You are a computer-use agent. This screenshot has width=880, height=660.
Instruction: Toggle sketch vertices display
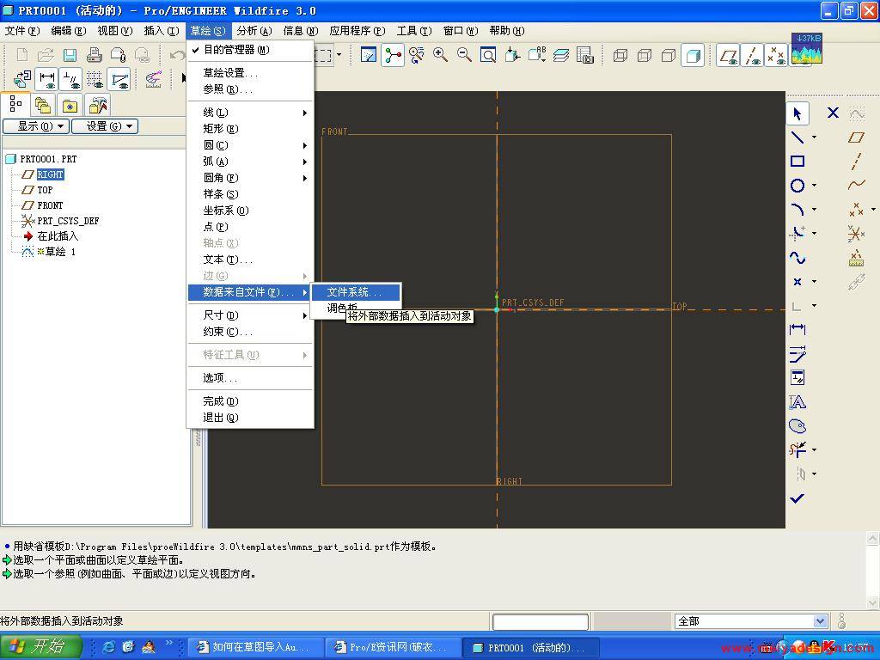119,80
